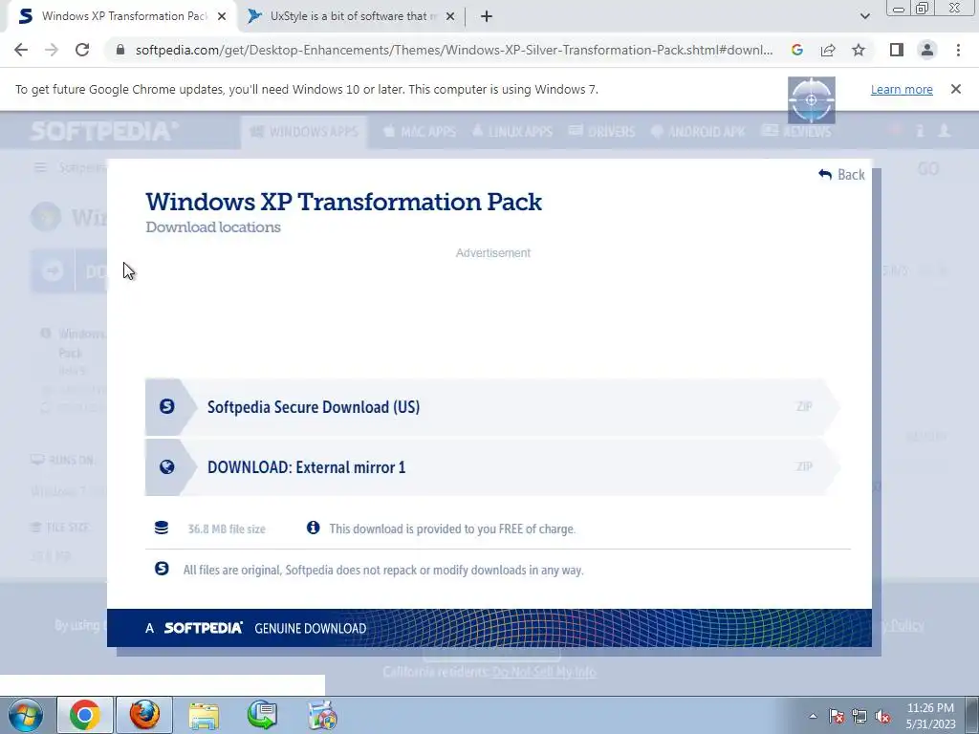Show hidden system tray icons

click(813, 716)
